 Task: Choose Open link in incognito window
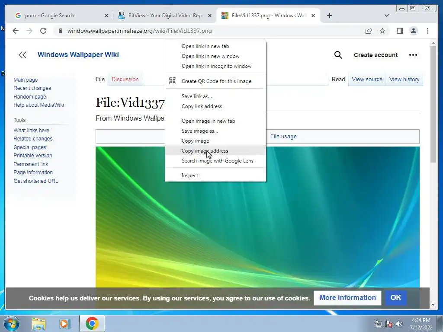point(215,66)
